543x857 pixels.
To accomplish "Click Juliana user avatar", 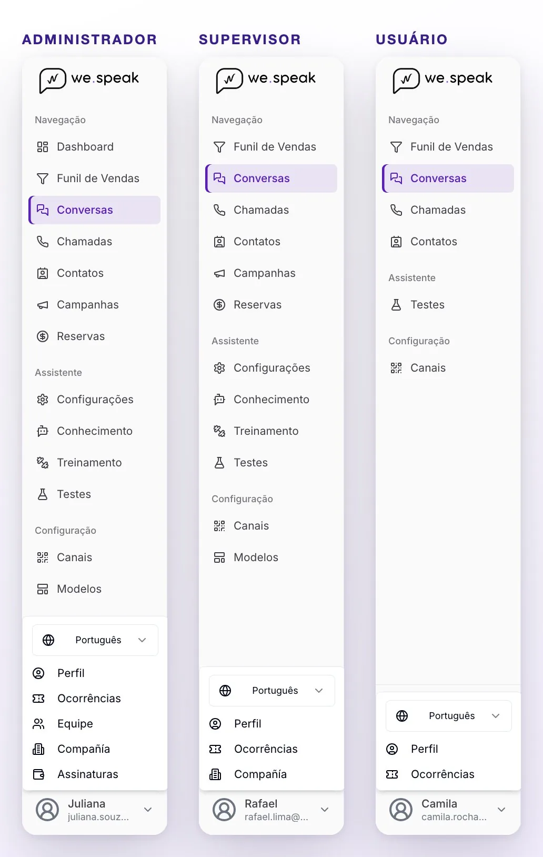I will click(47, 810).
